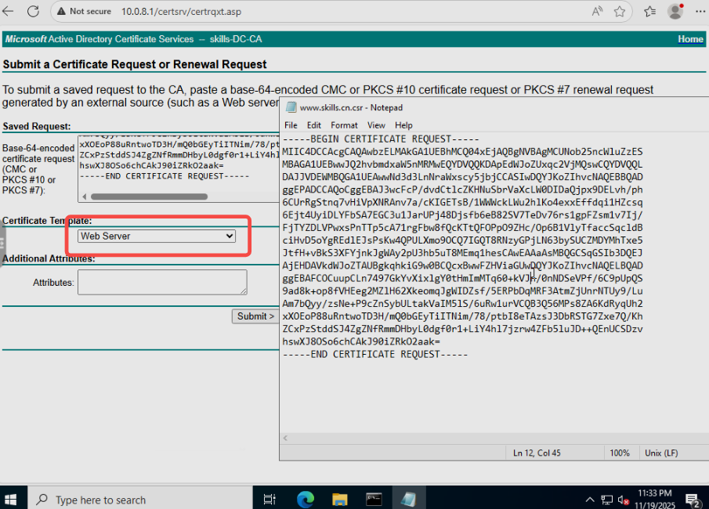This screenshot has height=509, width=709.
Task: Click the Saved Request scrollbar left arrow
Action: click(x=84, y=197)
